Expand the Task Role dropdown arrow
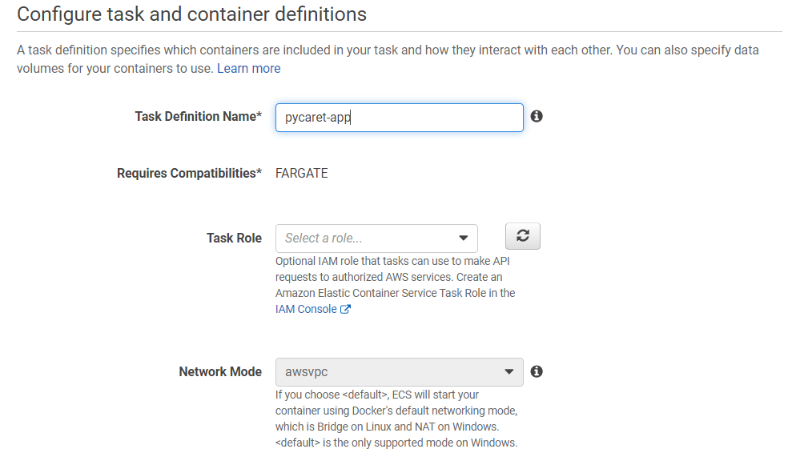 pos(463,239)
